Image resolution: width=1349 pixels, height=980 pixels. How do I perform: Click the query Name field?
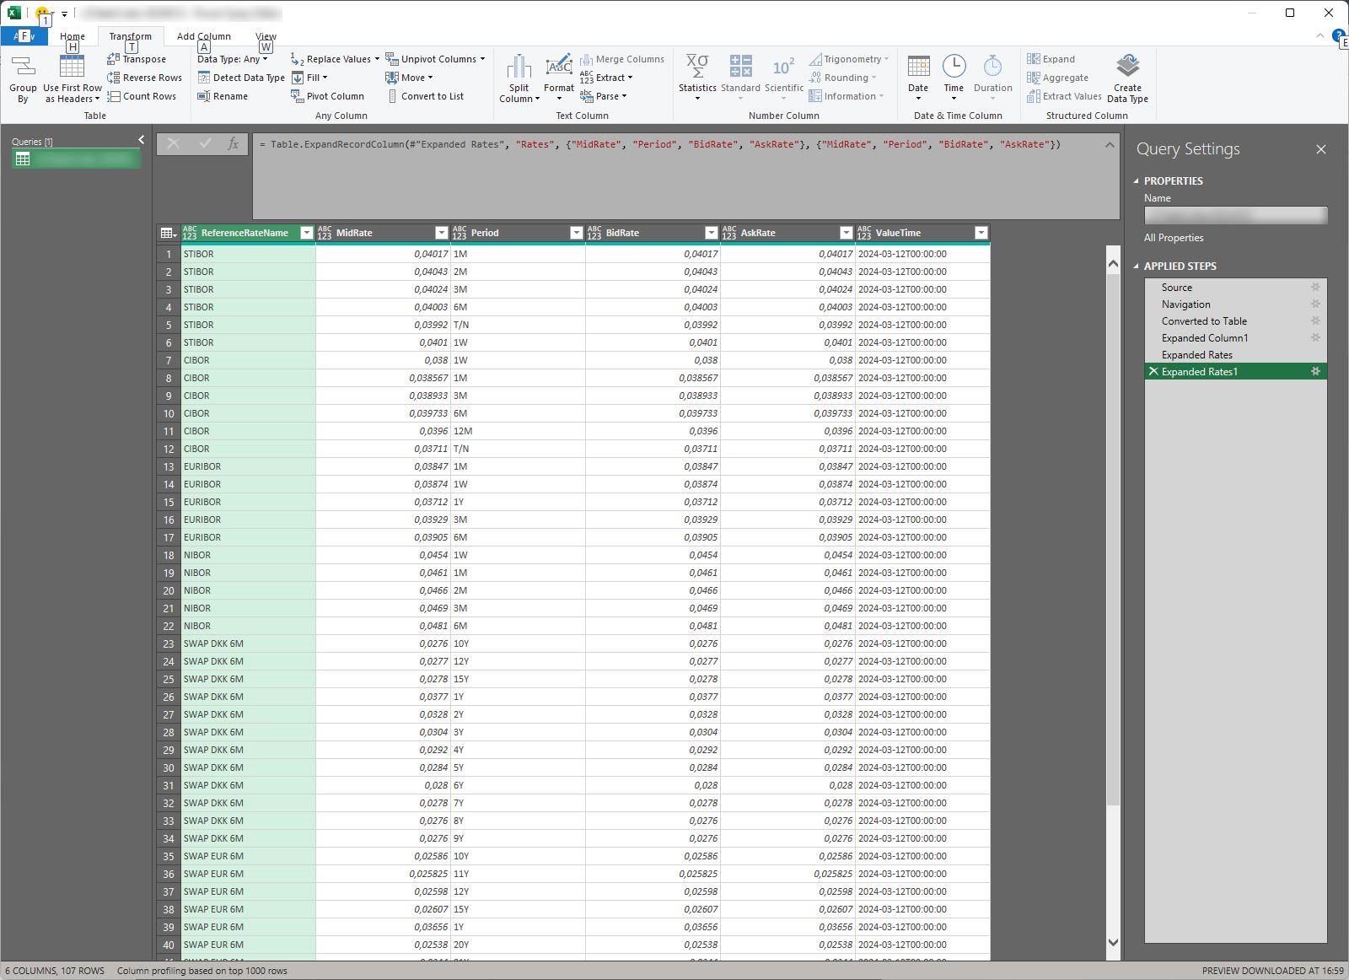pos(1235,215)
